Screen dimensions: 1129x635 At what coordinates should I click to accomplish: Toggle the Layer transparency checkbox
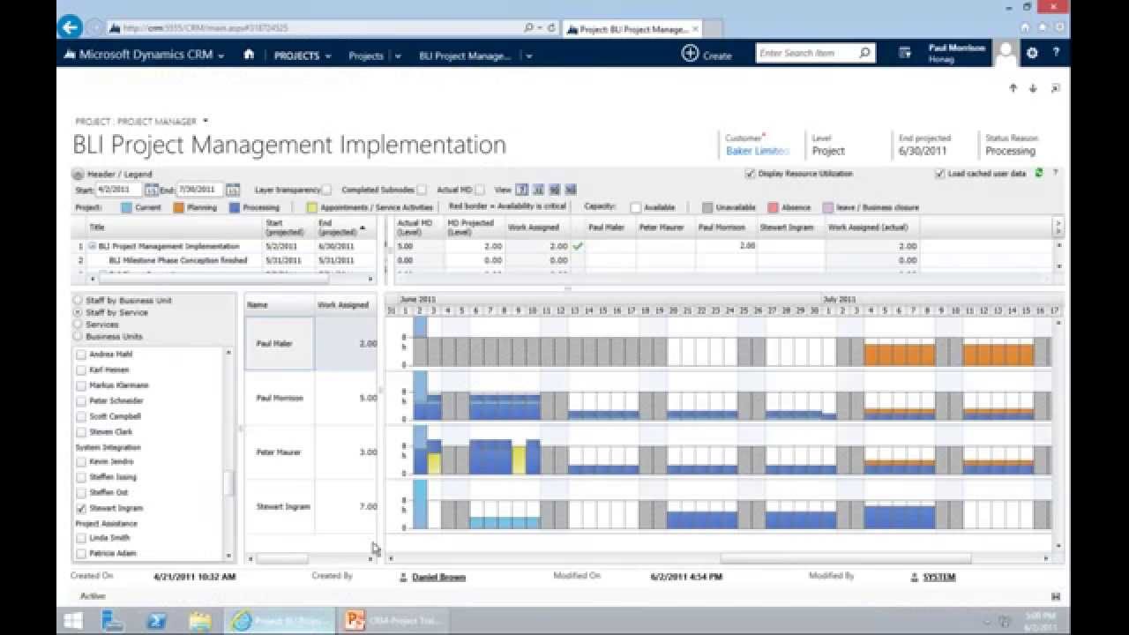326,190
